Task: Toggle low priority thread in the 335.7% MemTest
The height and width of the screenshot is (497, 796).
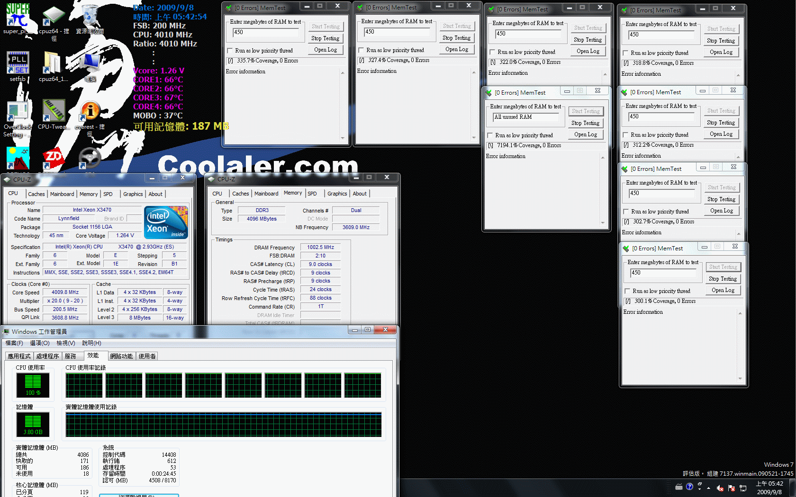Action: click(230, 51)
